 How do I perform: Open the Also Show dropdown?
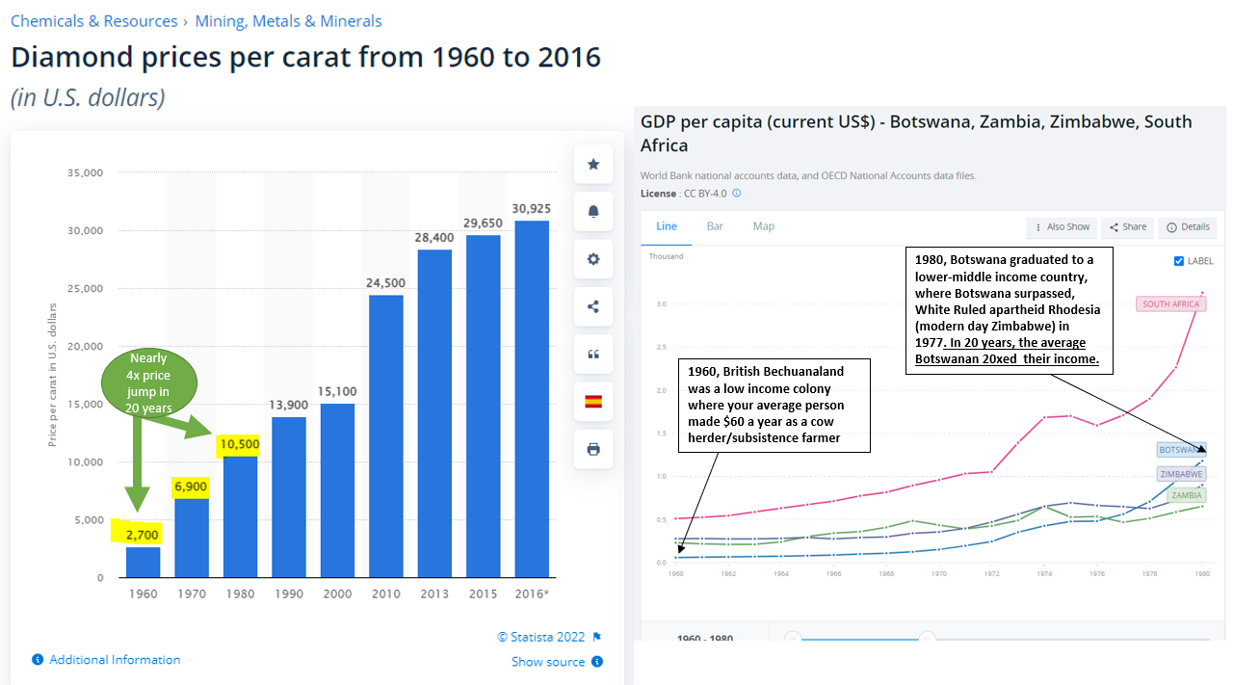(x=1061, y=226)
